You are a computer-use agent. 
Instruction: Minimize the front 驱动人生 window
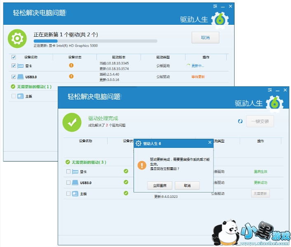pyautogui.click(x=278, y=90)
